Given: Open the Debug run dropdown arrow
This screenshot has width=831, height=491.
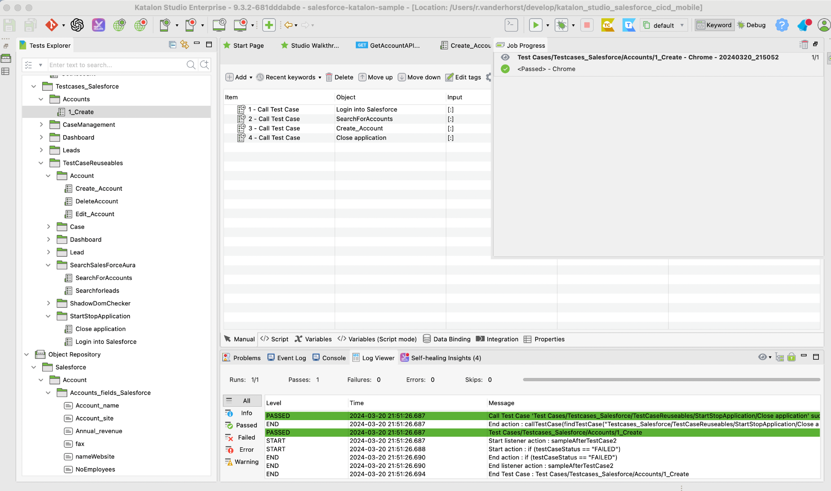Looking at the screenshot, I should click(x=573, y=26).
